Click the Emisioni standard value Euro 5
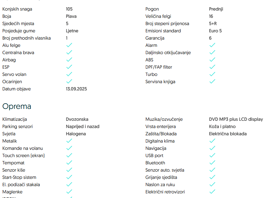 215,31
